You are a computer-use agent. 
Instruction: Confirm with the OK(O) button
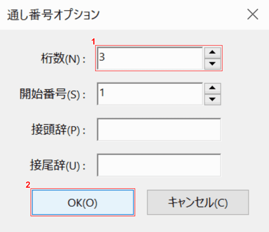pyautogui.click(x=83, y=203)
